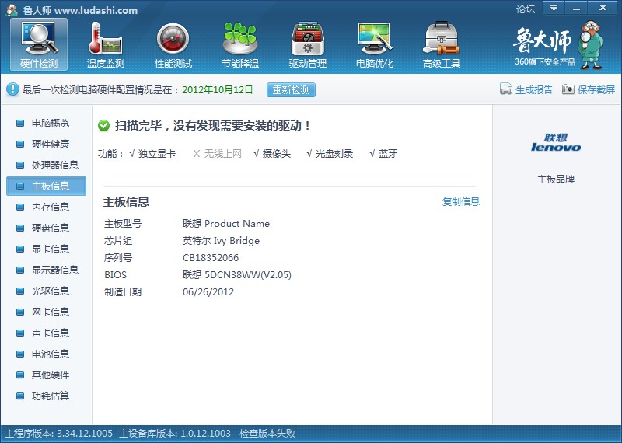The image size is (622, 443).
Task: Click the chipset value 英特尔 Ivy Bridge
Action: coord(221,241)
